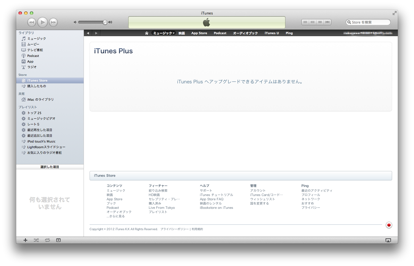This screenshot has height=266, width=414.
Task: Open the Live From Tokyo link
Action: point(162,208)
